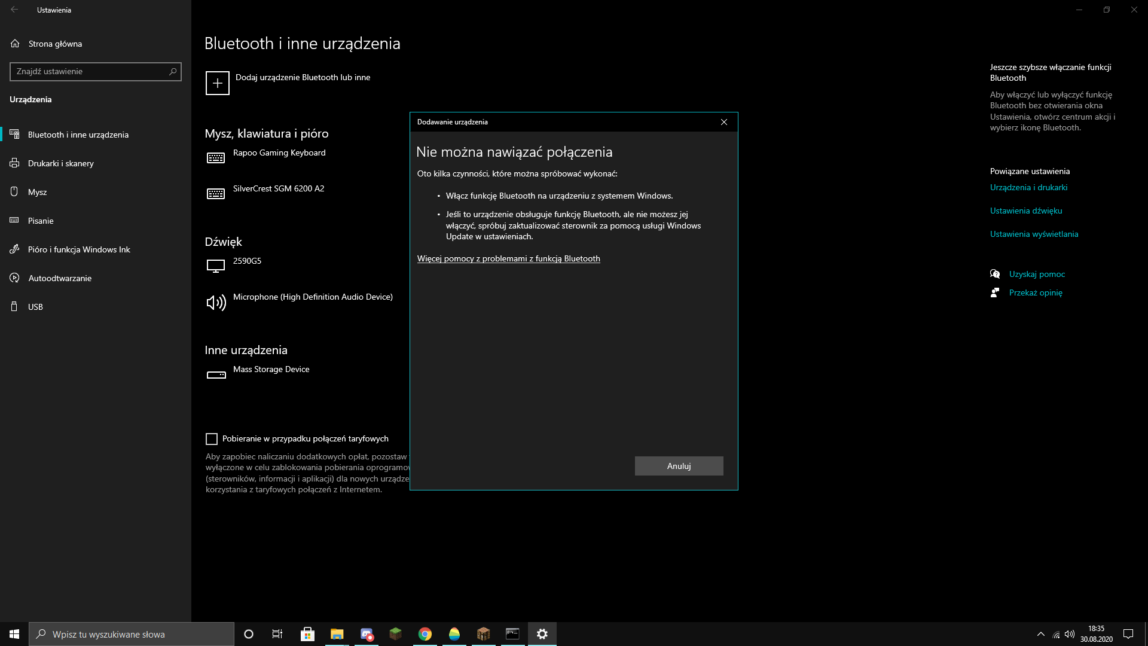Click search magnifier in Znajdź ustawienie box
This screenshot has height=646, width=1148.
coord(173,72)
